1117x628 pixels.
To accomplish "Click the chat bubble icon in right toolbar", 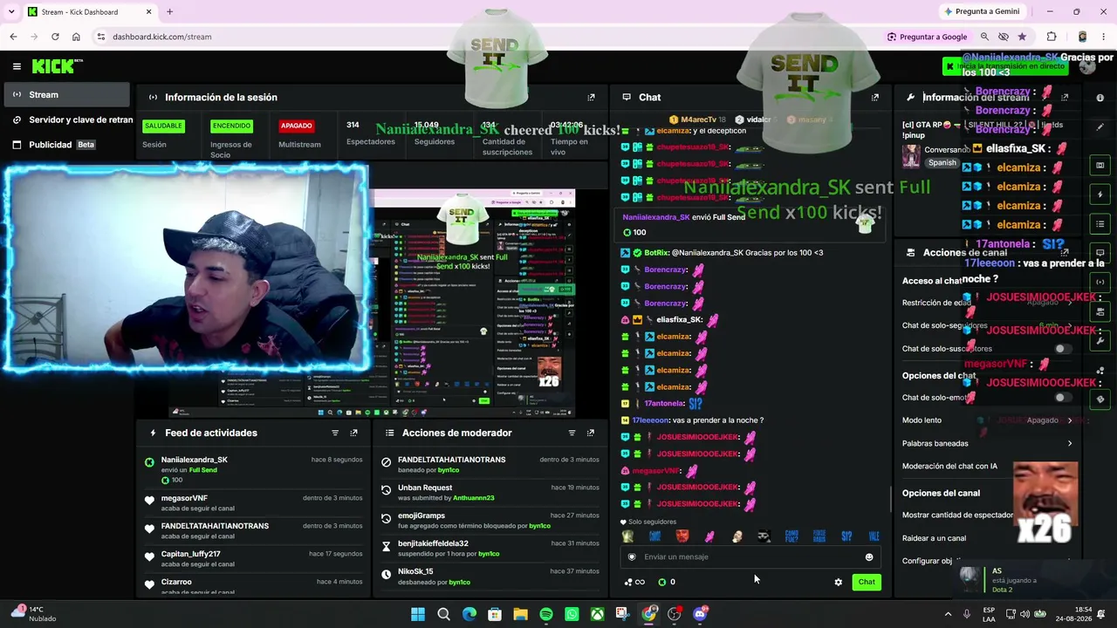I will (x=1100, y=253).
